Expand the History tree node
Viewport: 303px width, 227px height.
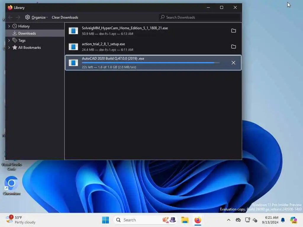9,26
